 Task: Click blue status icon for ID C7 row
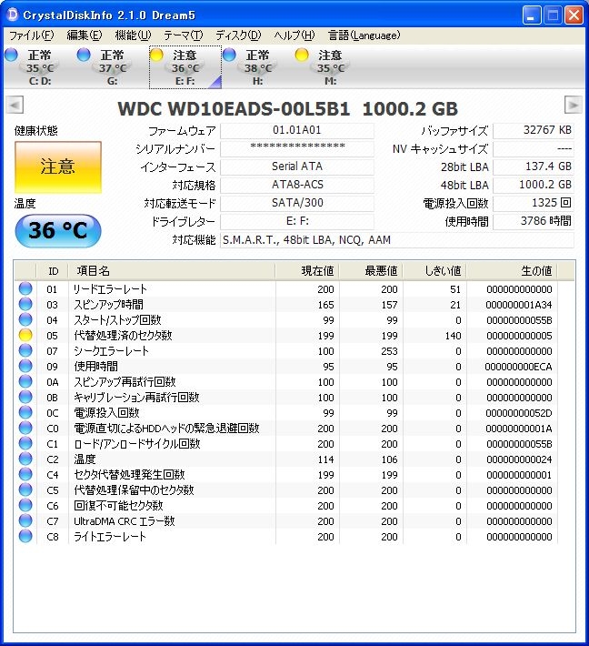(x=25, y=520)
